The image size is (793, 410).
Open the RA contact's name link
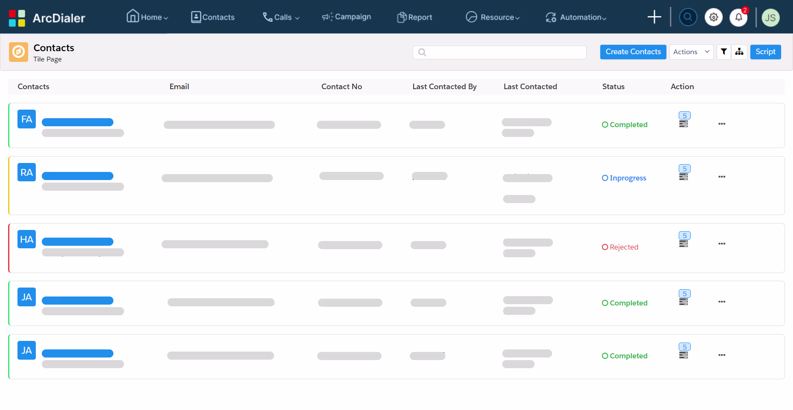coord(78,176)
